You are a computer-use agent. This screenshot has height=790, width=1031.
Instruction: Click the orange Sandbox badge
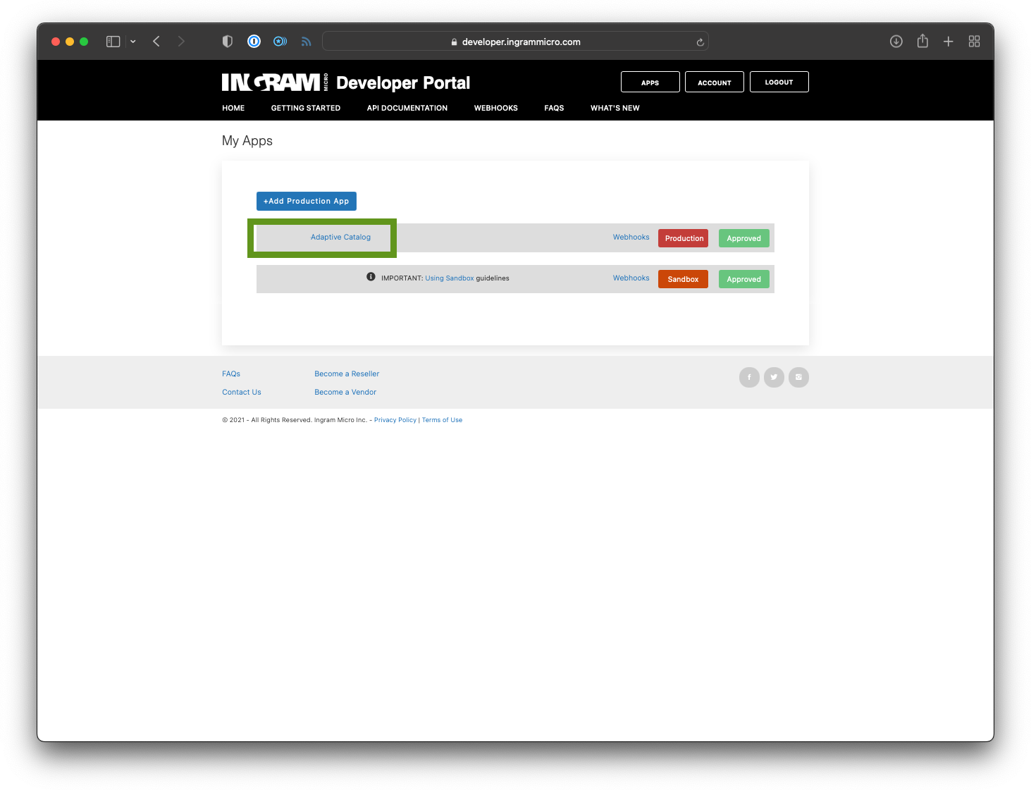684,279
